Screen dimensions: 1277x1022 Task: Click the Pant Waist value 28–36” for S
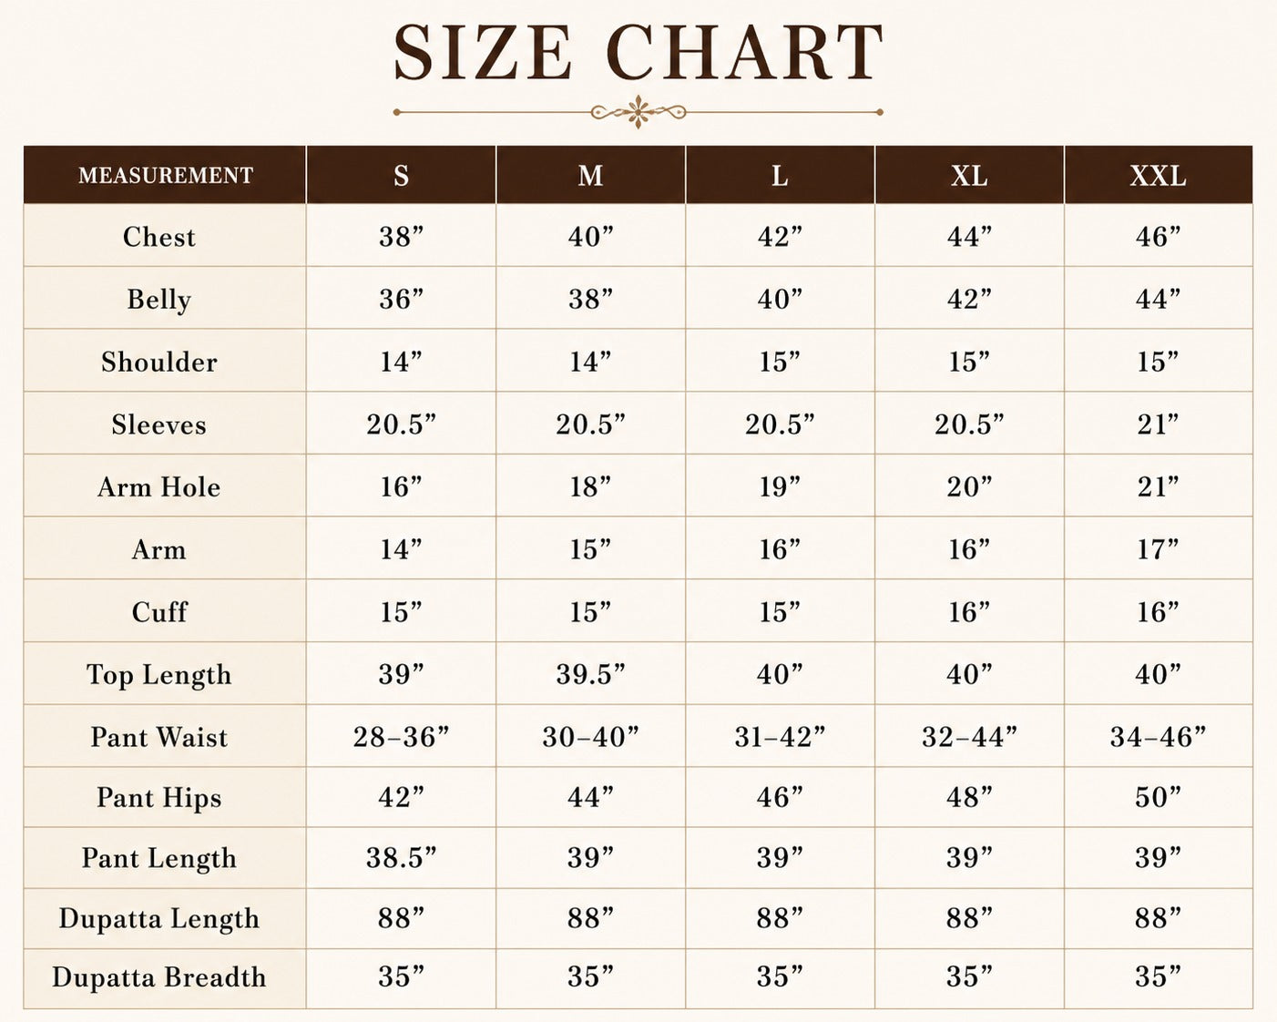click(x=401, y=736)
